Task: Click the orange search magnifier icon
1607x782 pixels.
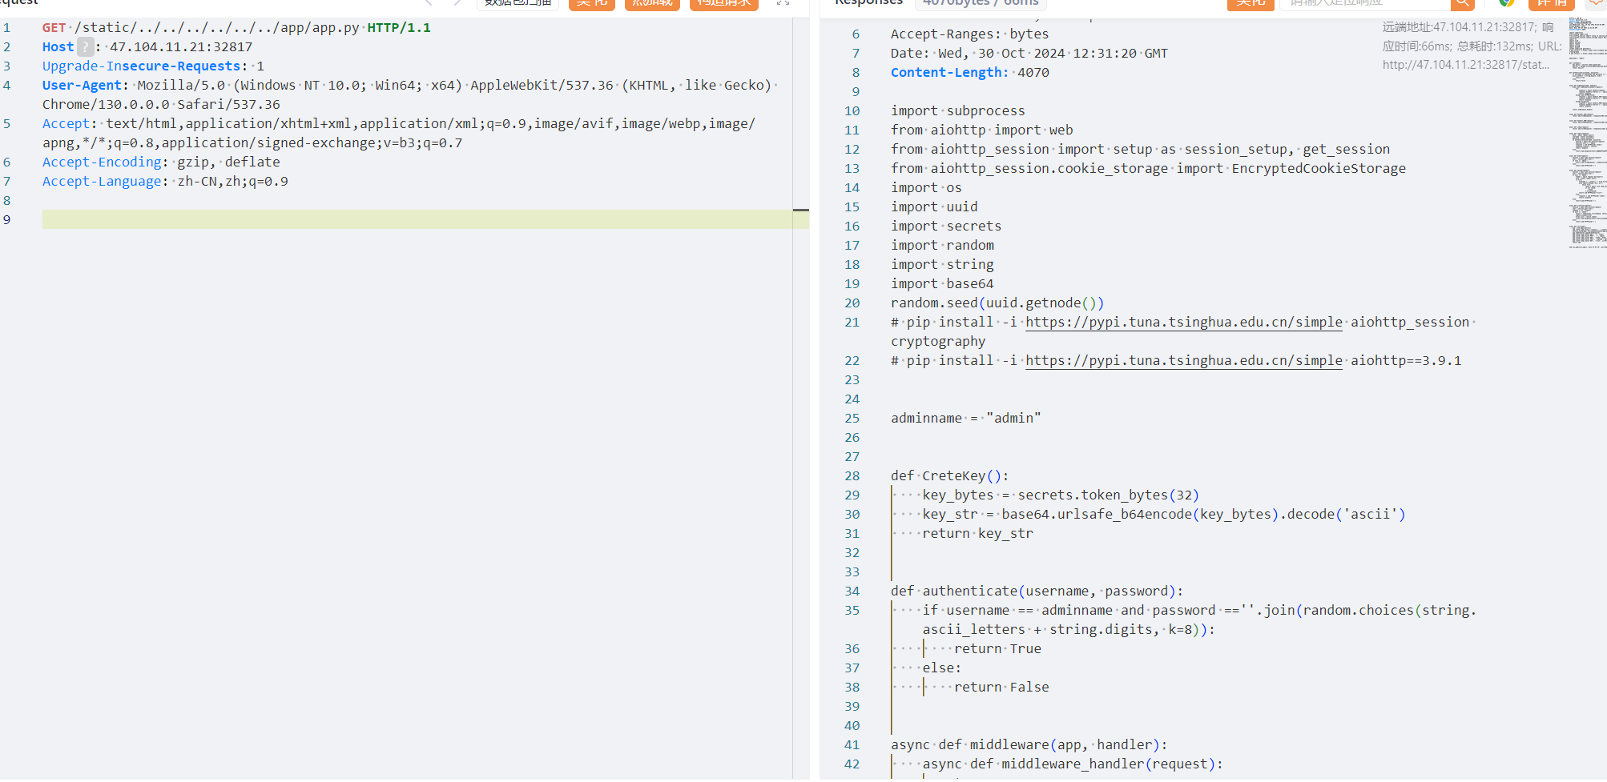Action: click(x=1462, y=4)
